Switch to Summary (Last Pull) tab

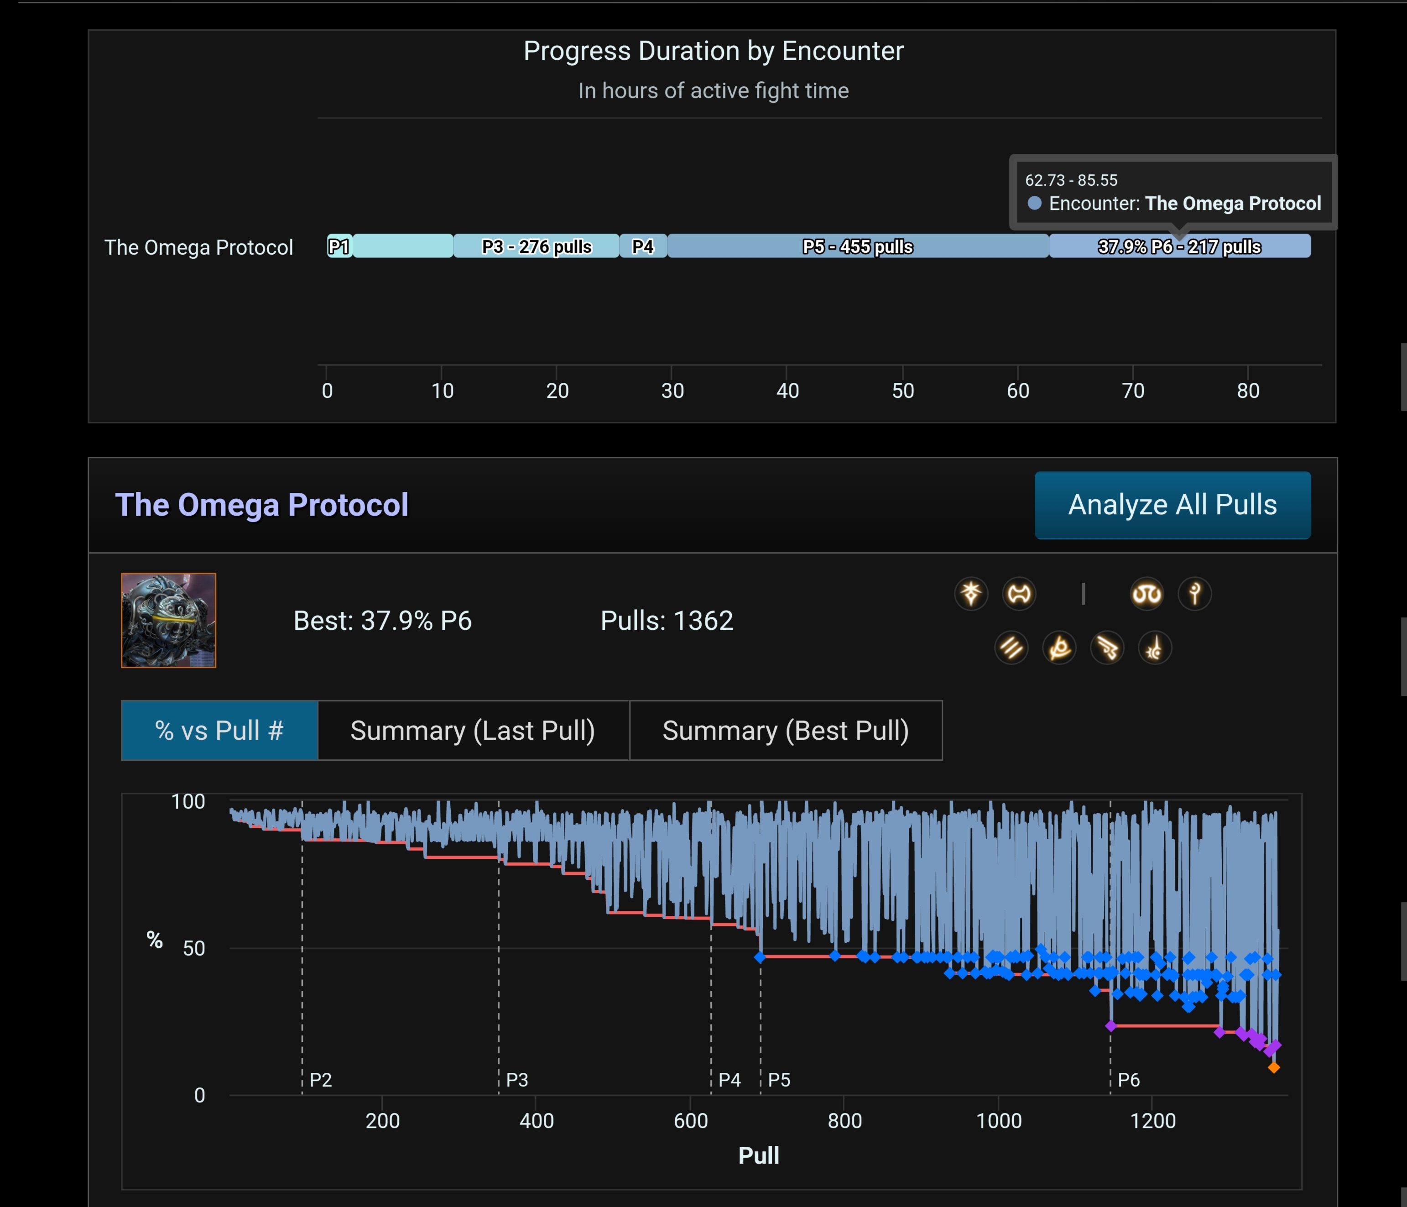click(473, 730)
